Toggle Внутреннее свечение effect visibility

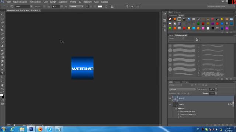(x=178, y=111)
